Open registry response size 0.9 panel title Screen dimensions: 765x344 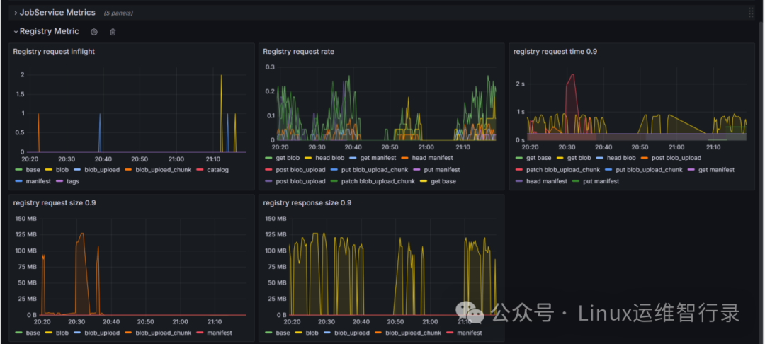tap(307, 202)
